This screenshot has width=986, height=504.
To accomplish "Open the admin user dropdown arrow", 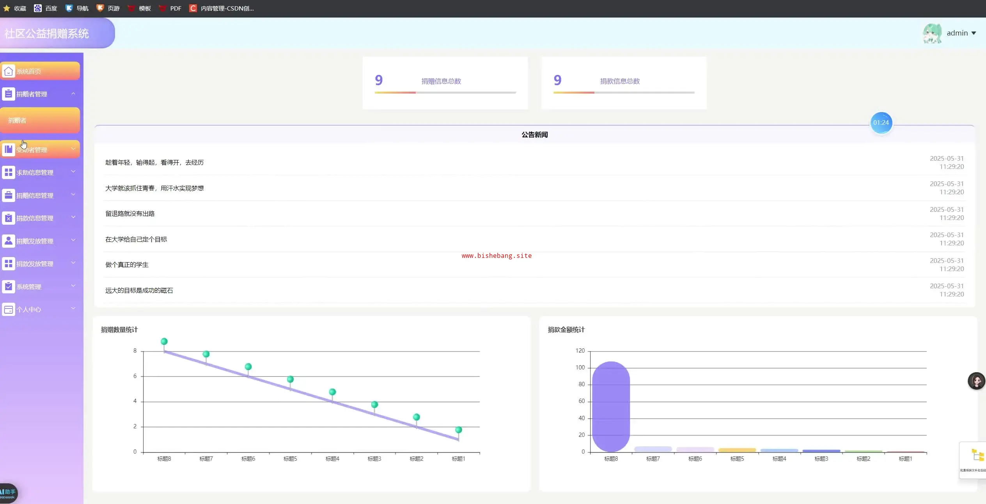I will click(x=974, y=34).
